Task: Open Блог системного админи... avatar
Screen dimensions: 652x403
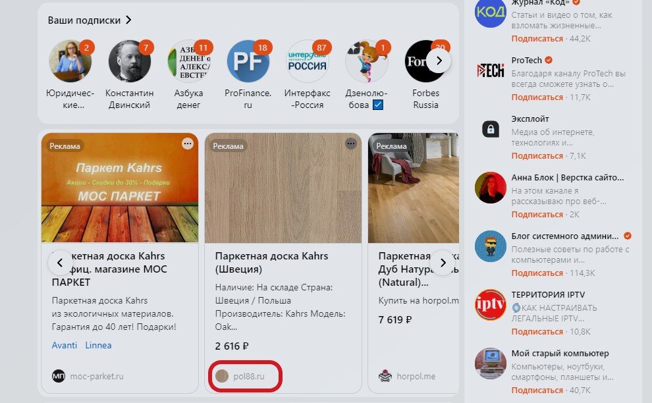Action: coord(491,247)
